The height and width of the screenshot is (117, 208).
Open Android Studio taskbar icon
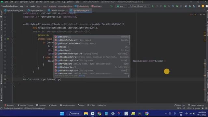(x=93, y=113)
